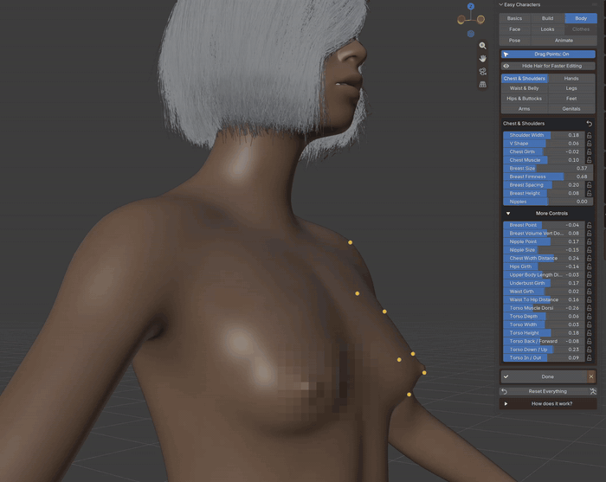Click the Chest Girth slider
Screen dimensions: 606x482
(544, 151)
